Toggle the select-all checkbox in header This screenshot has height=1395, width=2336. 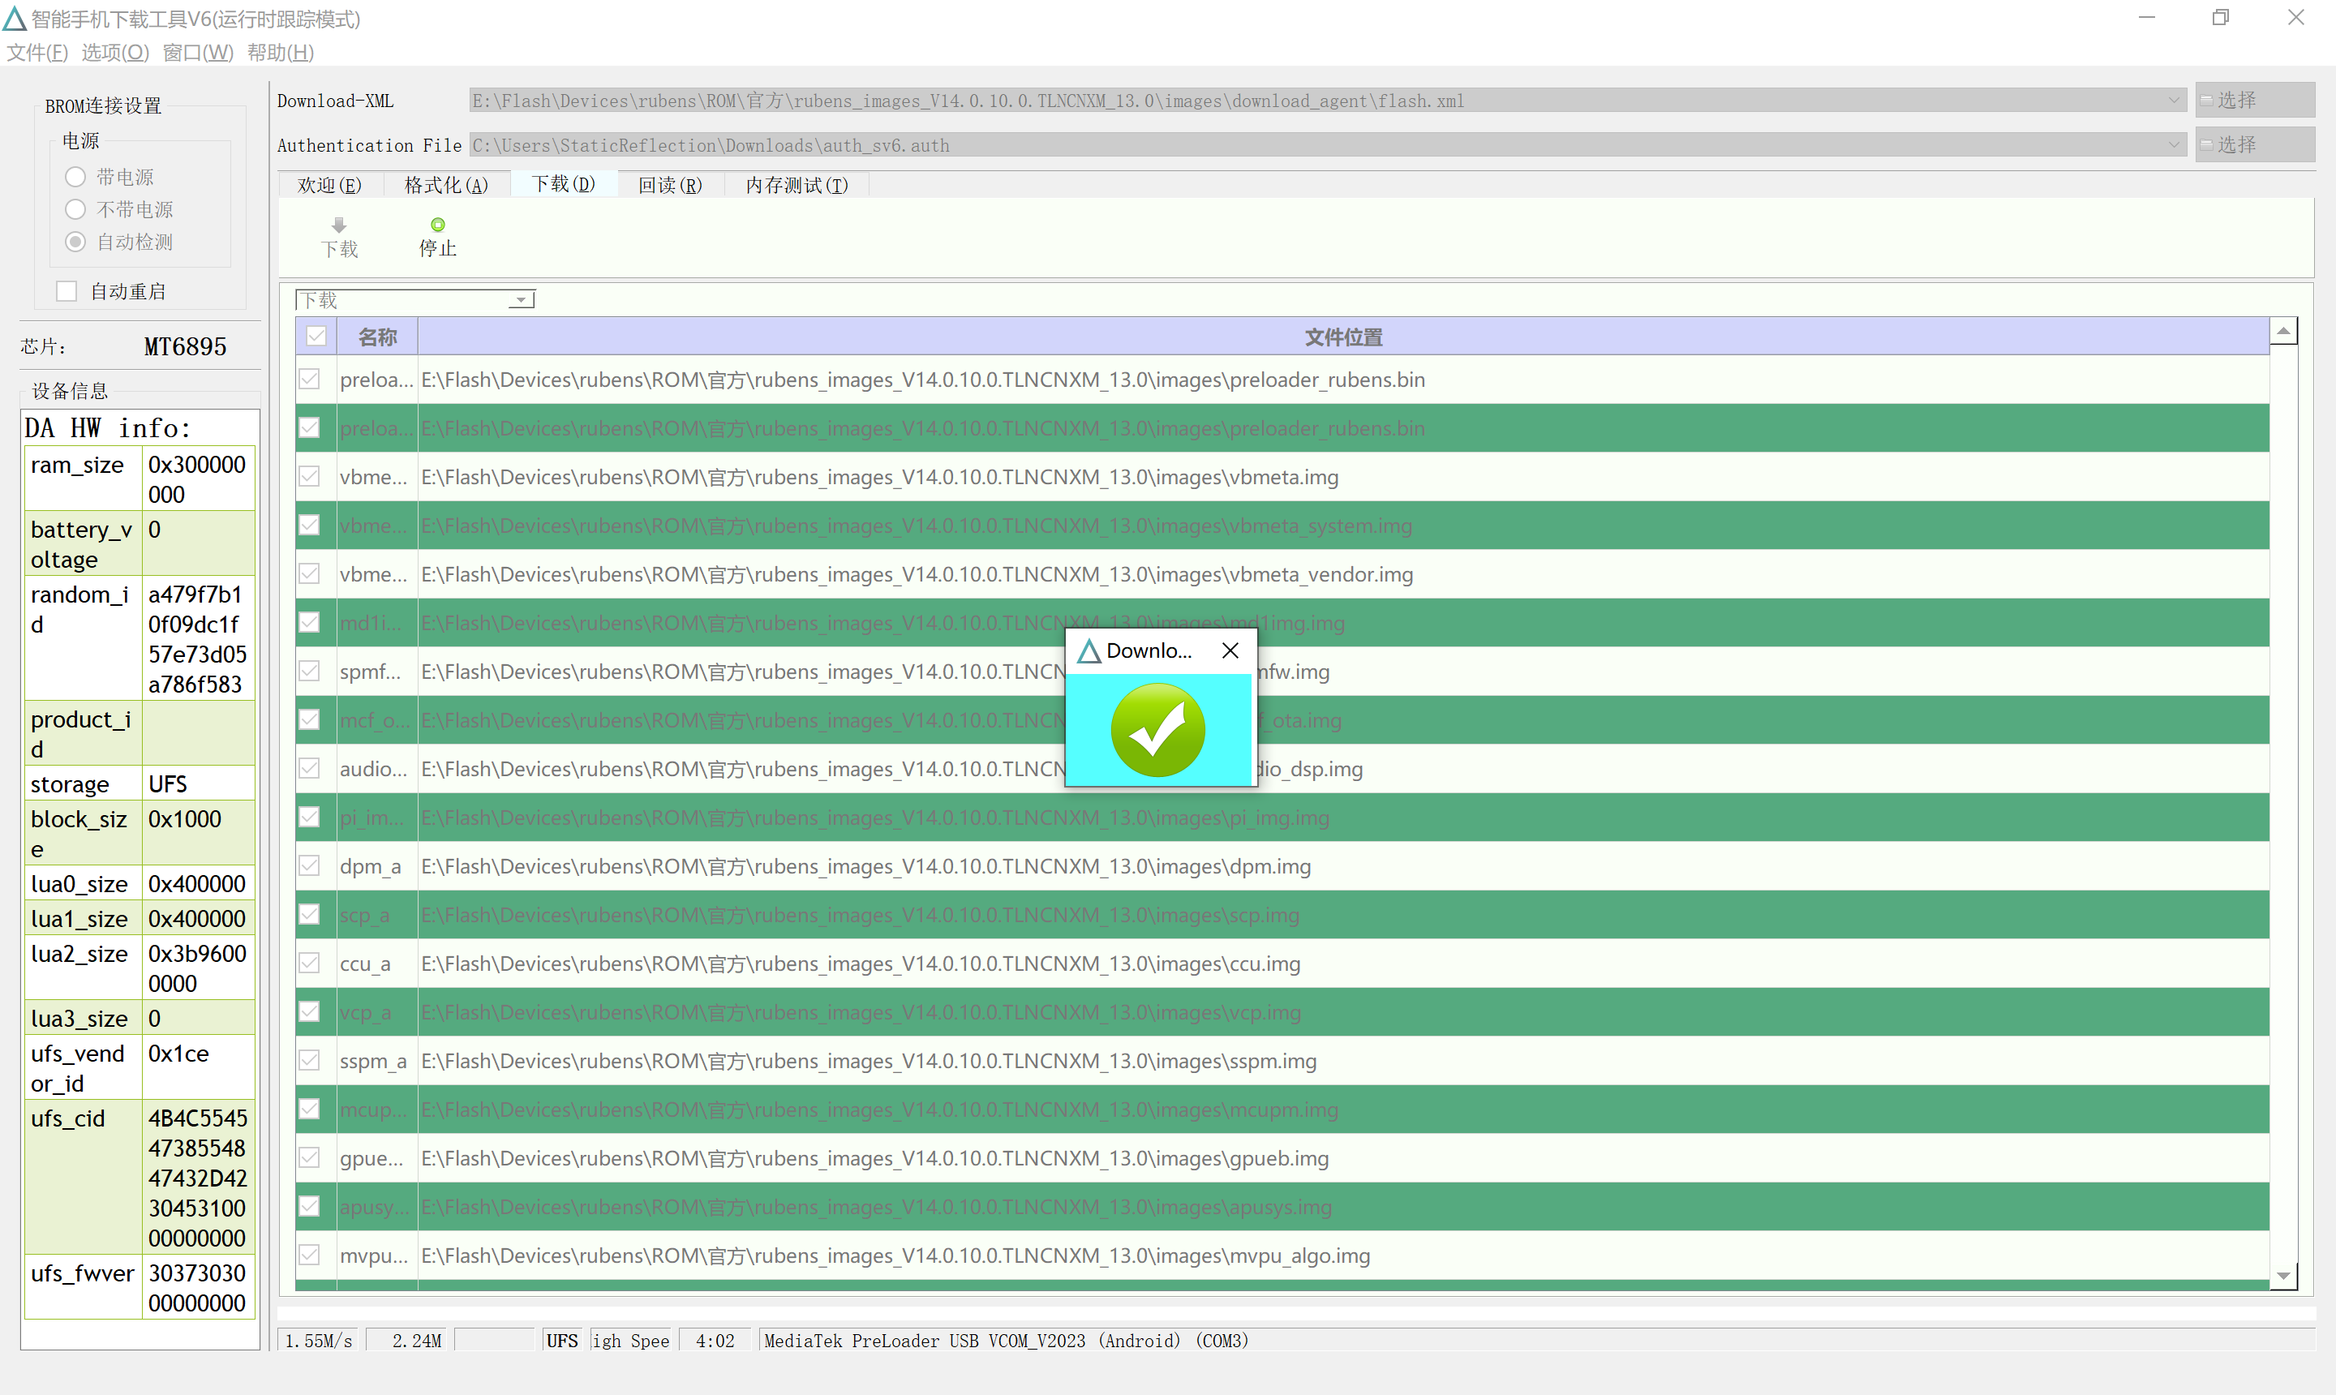(317, 337)
